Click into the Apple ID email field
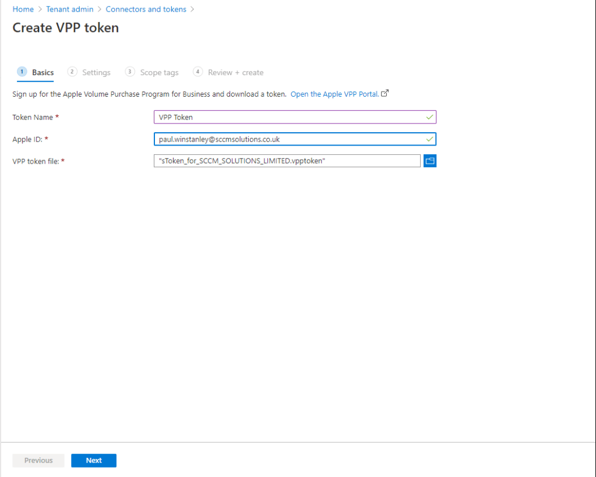Image resolution: width=596 pixels, height=477 pixels. coord(288,139)
